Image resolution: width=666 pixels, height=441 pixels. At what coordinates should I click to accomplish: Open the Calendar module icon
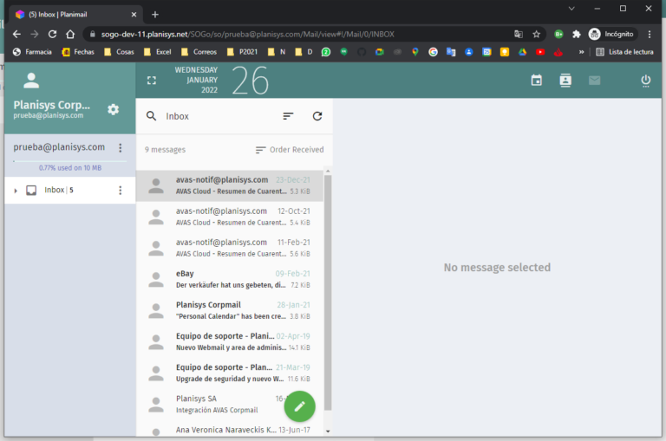coord(537,81)
